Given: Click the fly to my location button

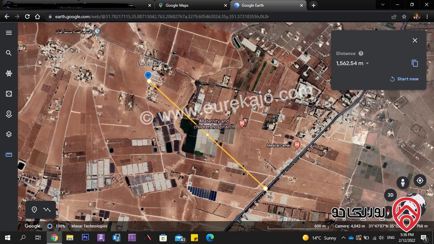Looking at the screenshot, I should pos(420,181).
